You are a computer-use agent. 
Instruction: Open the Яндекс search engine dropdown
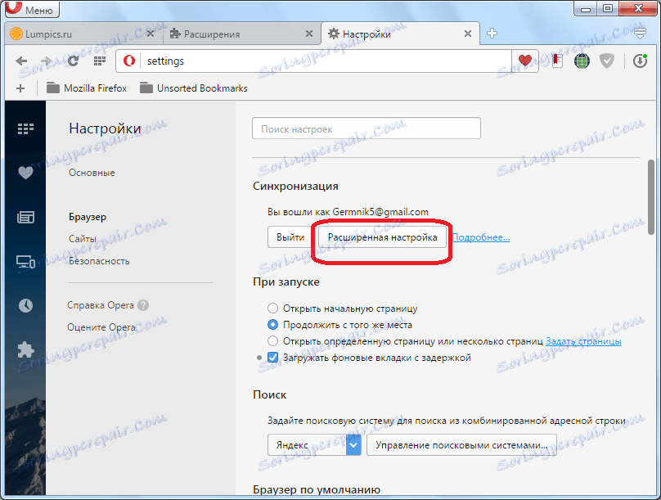(x=314, y=445)
